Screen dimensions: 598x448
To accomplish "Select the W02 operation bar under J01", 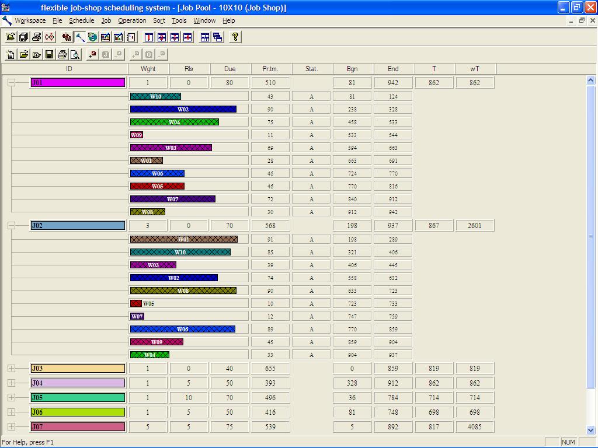I will [183, 109].
